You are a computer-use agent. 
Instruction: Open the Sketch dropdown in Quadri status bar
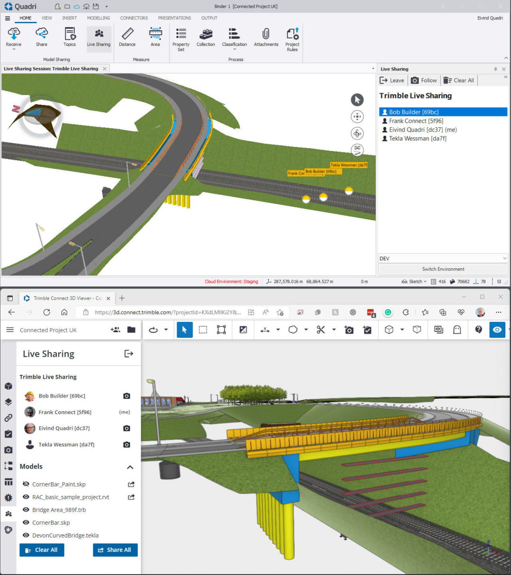[414, 282]
